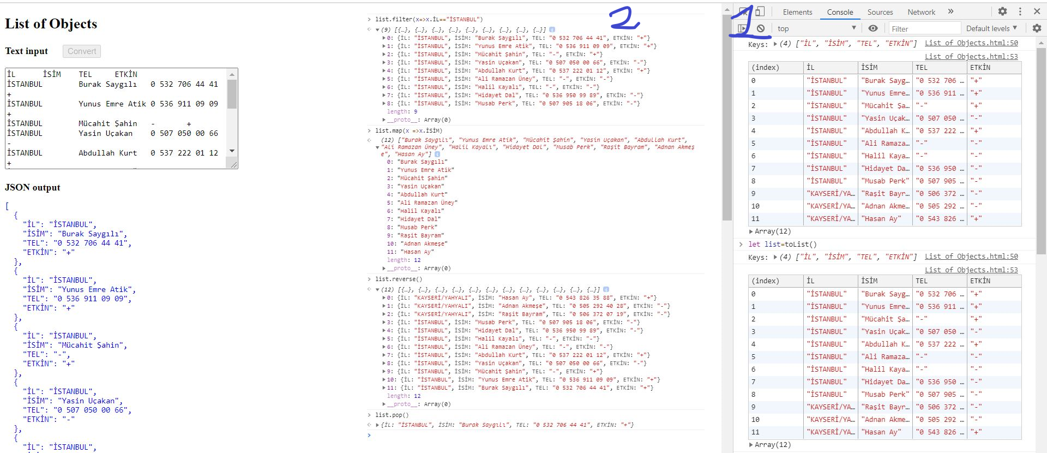Image resolution: width=1047 pixels, height=453 pixels.
Task: Close the DevTools panel
Action: pyautogui.click(x=1037, y=11)
